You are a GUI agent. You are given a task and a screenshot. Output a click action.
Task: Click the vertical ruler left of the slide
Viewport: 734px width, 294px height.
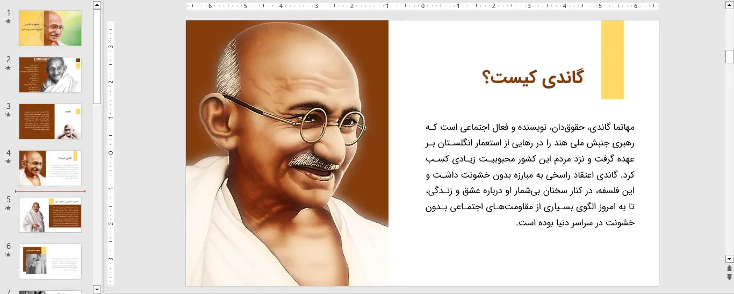point(111,153)
